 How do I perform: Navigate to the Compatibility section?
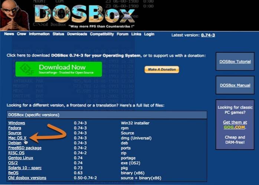tap(102, 34)
